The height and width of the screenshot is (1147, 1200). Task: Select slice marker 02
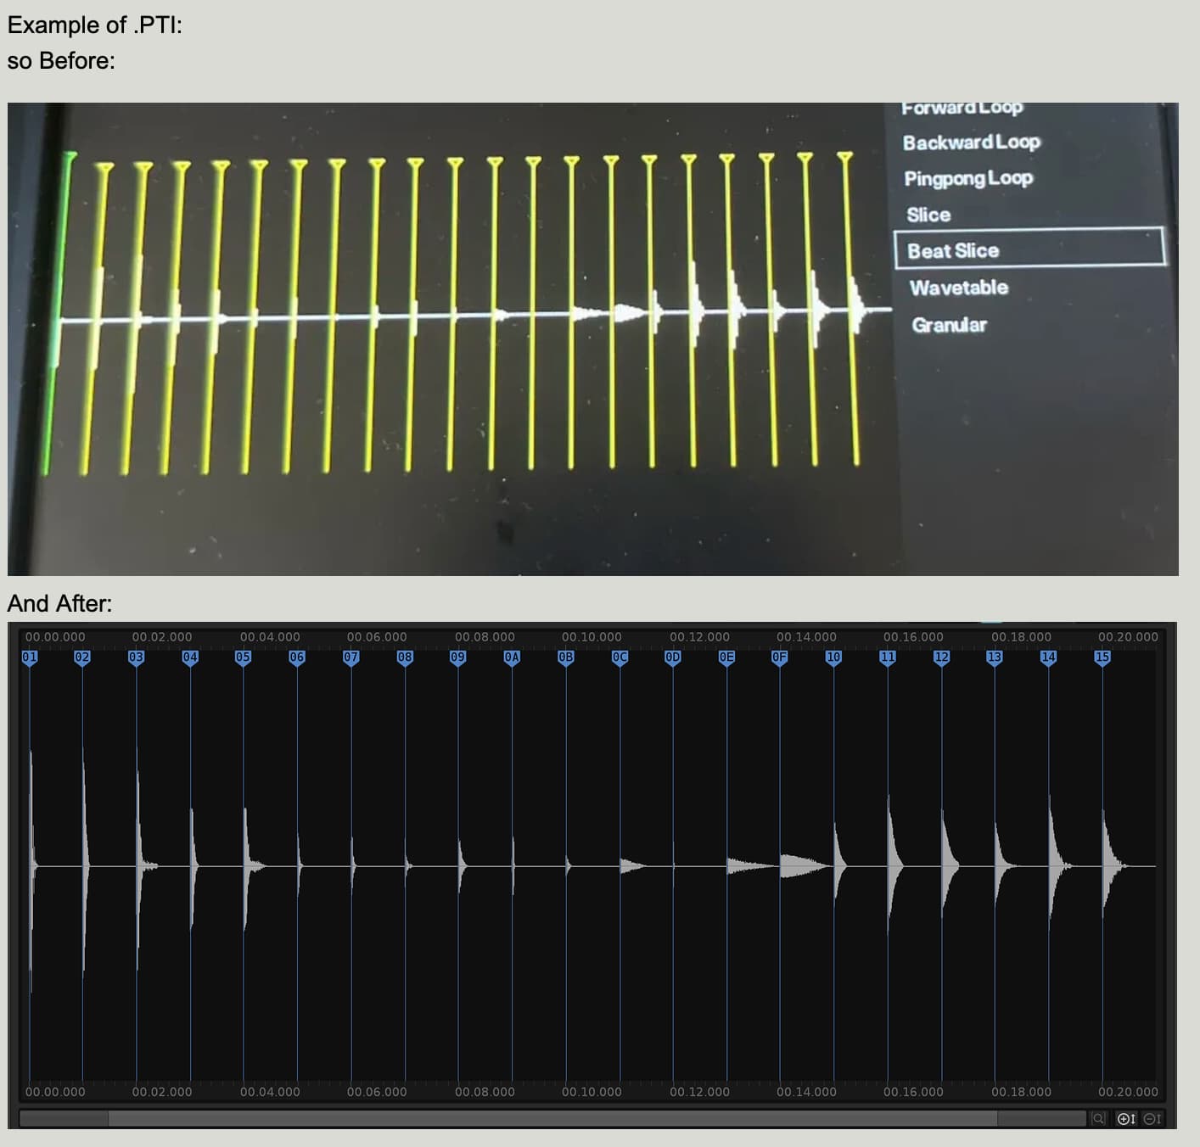(82, 657)
